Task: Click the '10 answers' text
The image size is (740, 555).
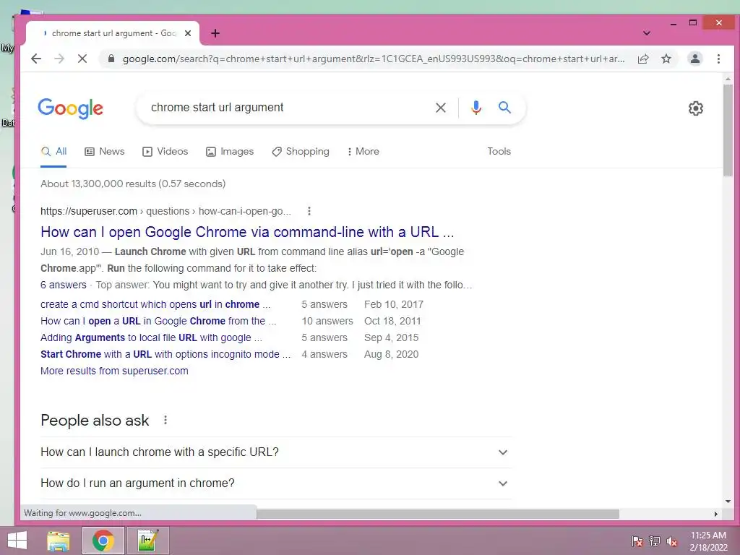Action: 327,321
